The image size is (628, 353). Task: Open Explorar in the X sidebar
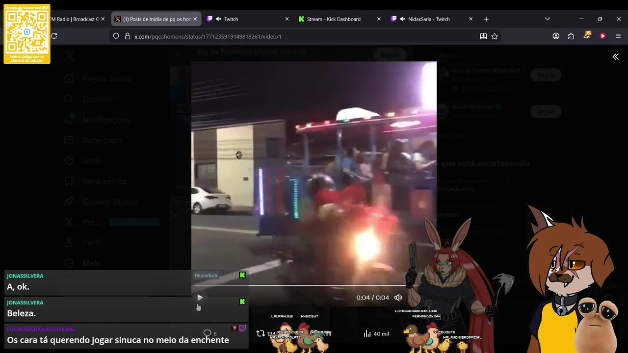tap(89, 99)
